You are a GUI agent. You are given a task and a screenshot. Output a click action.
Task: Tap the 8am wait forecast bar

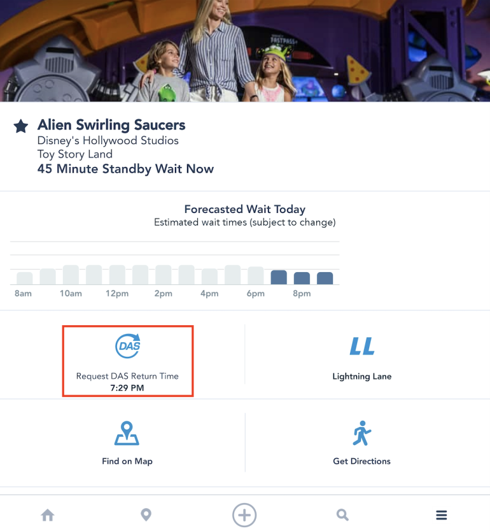25,279
